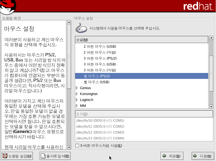Click the Red Hat shadowman logo
The image size is (216, 161).
point(8,7)
